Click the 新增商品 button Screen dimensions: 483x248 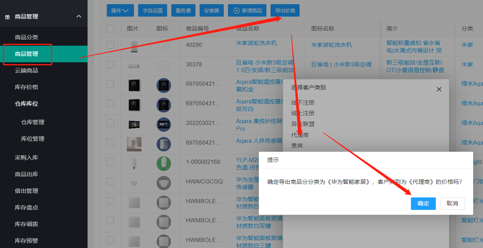pos(247,11)
